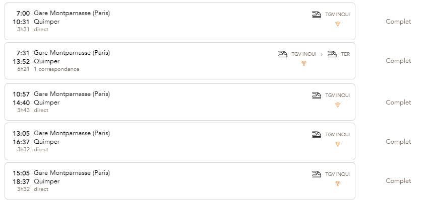Click the TGV INOUI train icon on 7:31 journey
The height and width of the screenshot is (200, 434).
[283, 54]
